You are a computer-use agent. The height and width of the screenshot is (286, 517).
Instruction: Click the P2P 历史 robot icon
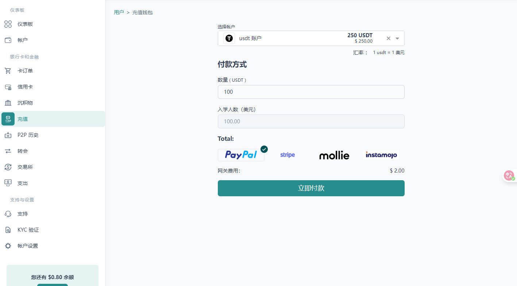coord(8,135)
